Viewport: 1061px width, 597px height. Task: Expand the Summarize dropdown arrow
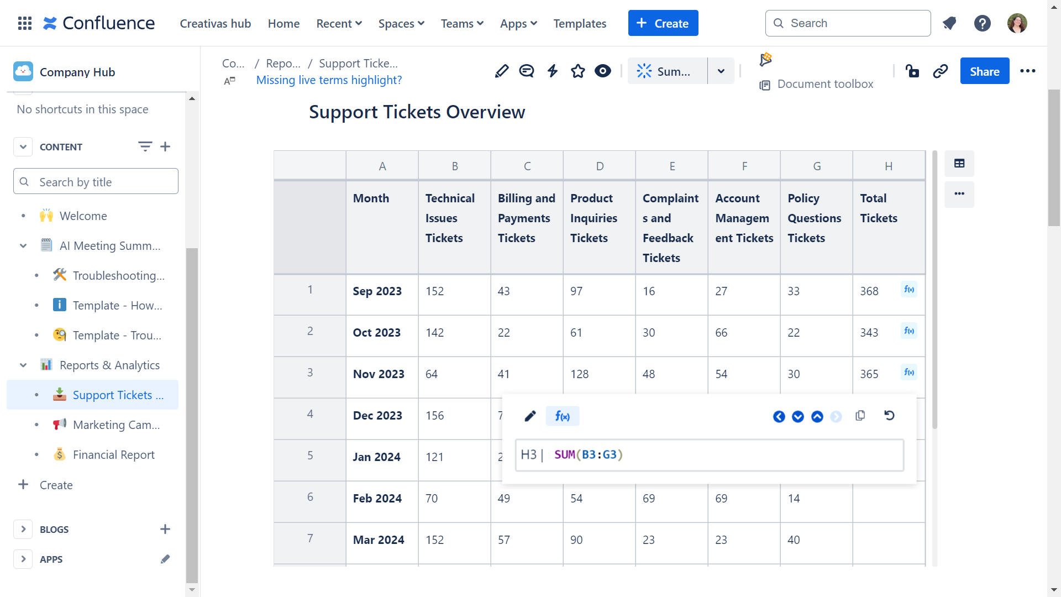(721, 71)
